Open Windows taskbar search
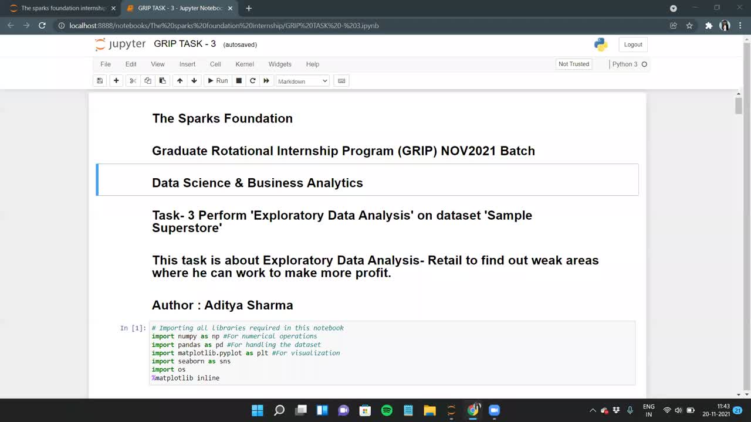 point(279,410)
